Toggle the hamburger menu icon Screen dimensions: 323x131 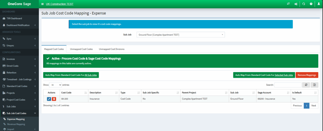tap(43, 4)
